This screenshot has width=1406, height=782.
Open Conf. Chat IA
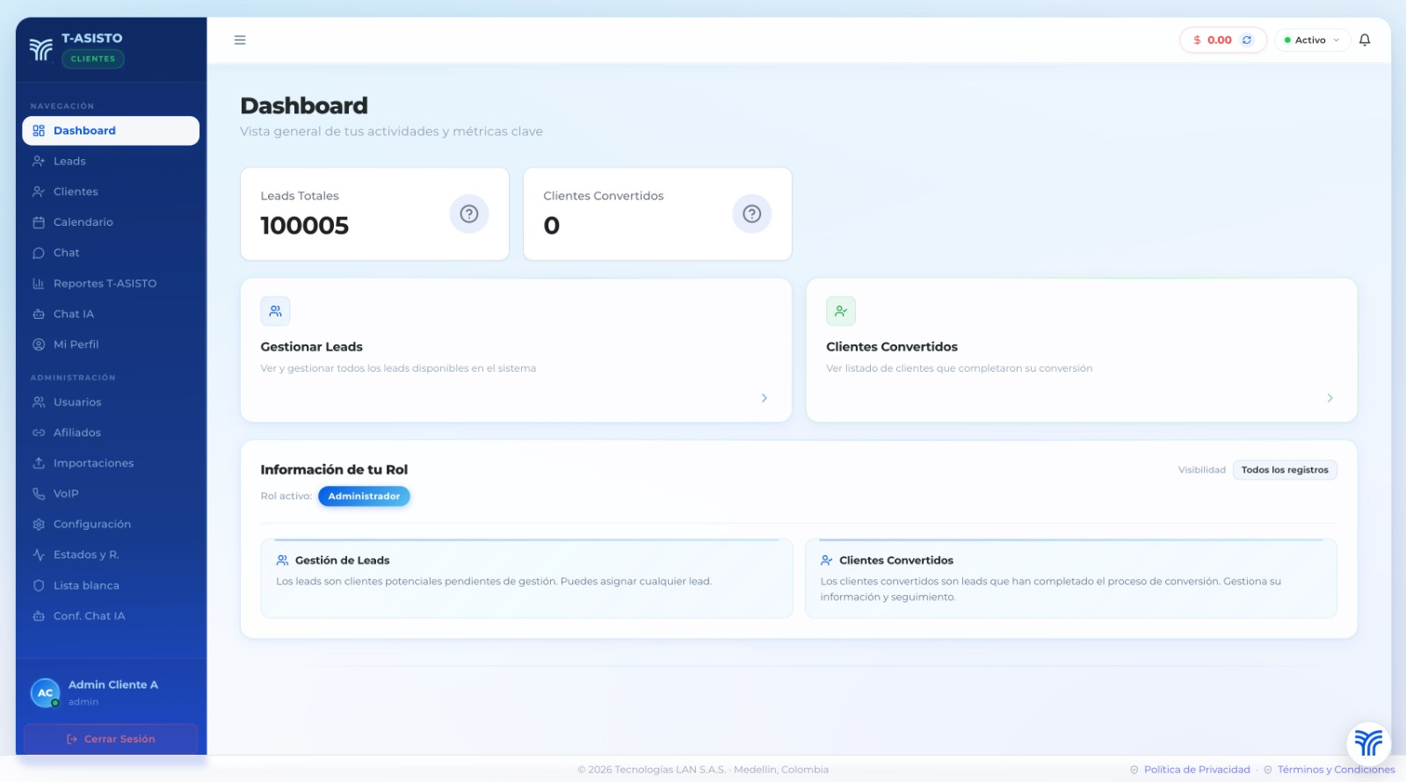point(111,616)
